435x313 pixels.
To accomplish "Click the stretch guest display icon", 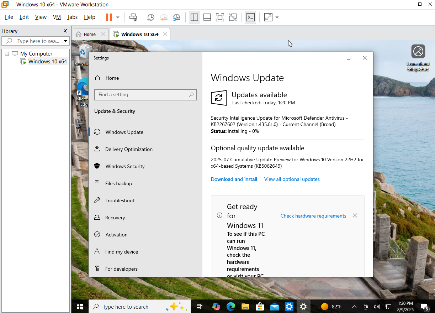I will point(268,17).
